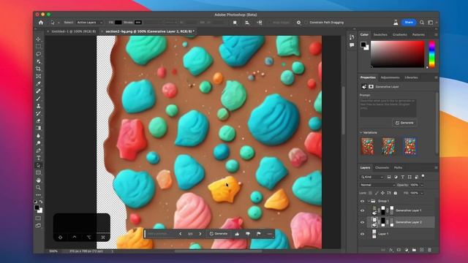Add layer style with fx icon
This screenshot has width=468, height=263.
click(x=390, y=250)
